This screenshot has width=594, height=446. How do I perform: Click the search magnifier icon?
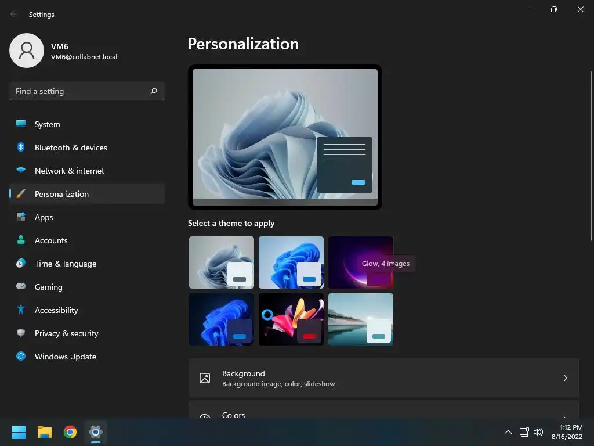154,91
